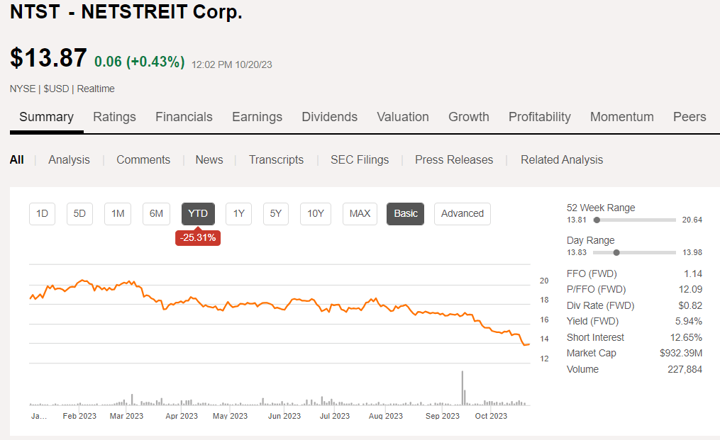Open the Financials tab

pos(184,116)
